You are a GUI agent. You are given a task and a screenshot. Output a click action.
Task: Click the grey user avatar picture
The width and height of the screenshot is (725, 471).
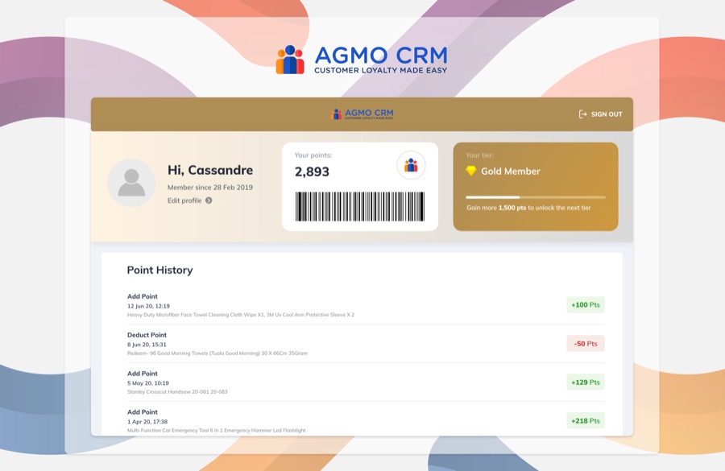[131, 183]
